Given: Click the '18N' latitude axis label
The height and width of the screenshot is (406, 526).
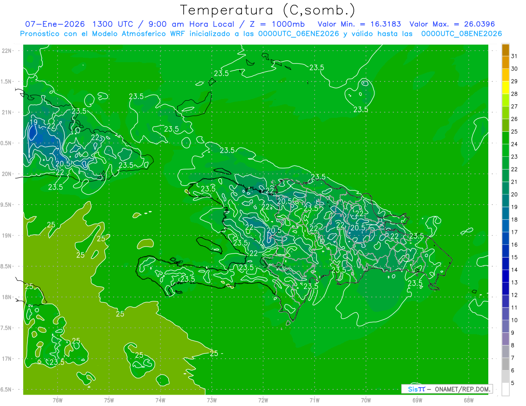Looking at the screenshot, I should pos(7,297).
